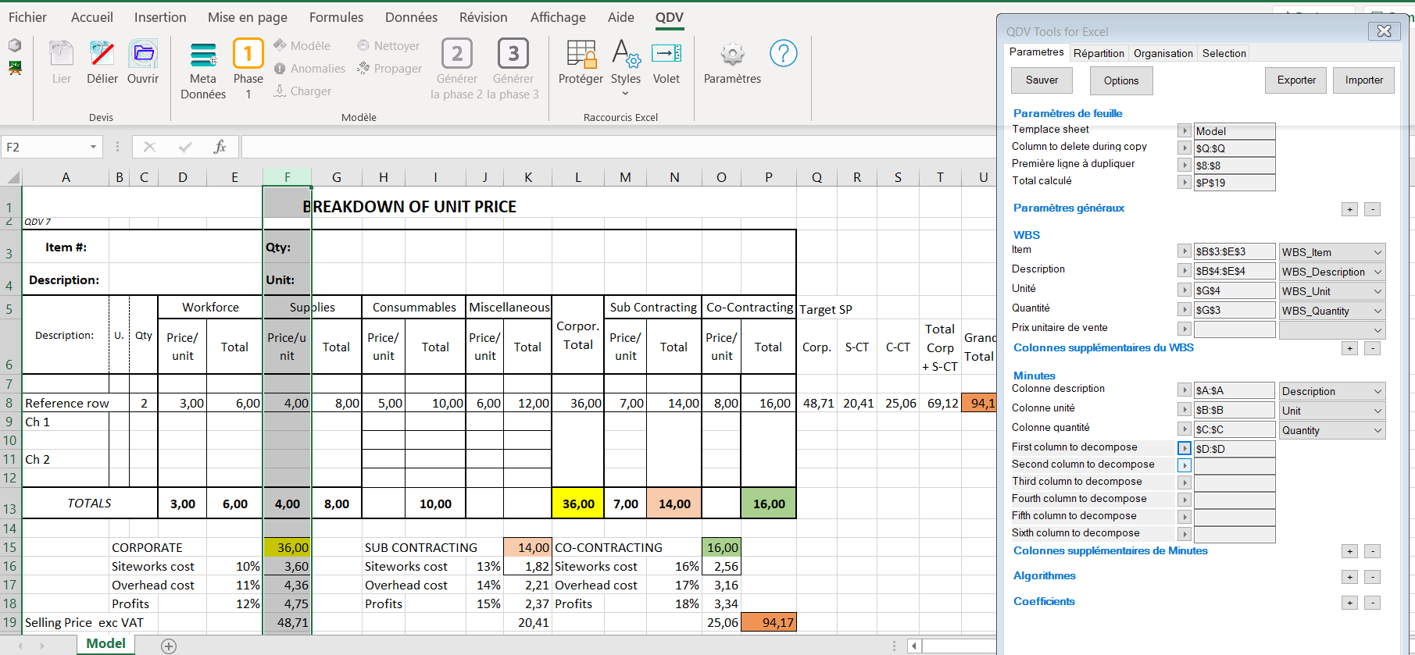Screen dimensions: 1415x655
Task: Open the Formules ribbon tab
Action: click(336, 17)
